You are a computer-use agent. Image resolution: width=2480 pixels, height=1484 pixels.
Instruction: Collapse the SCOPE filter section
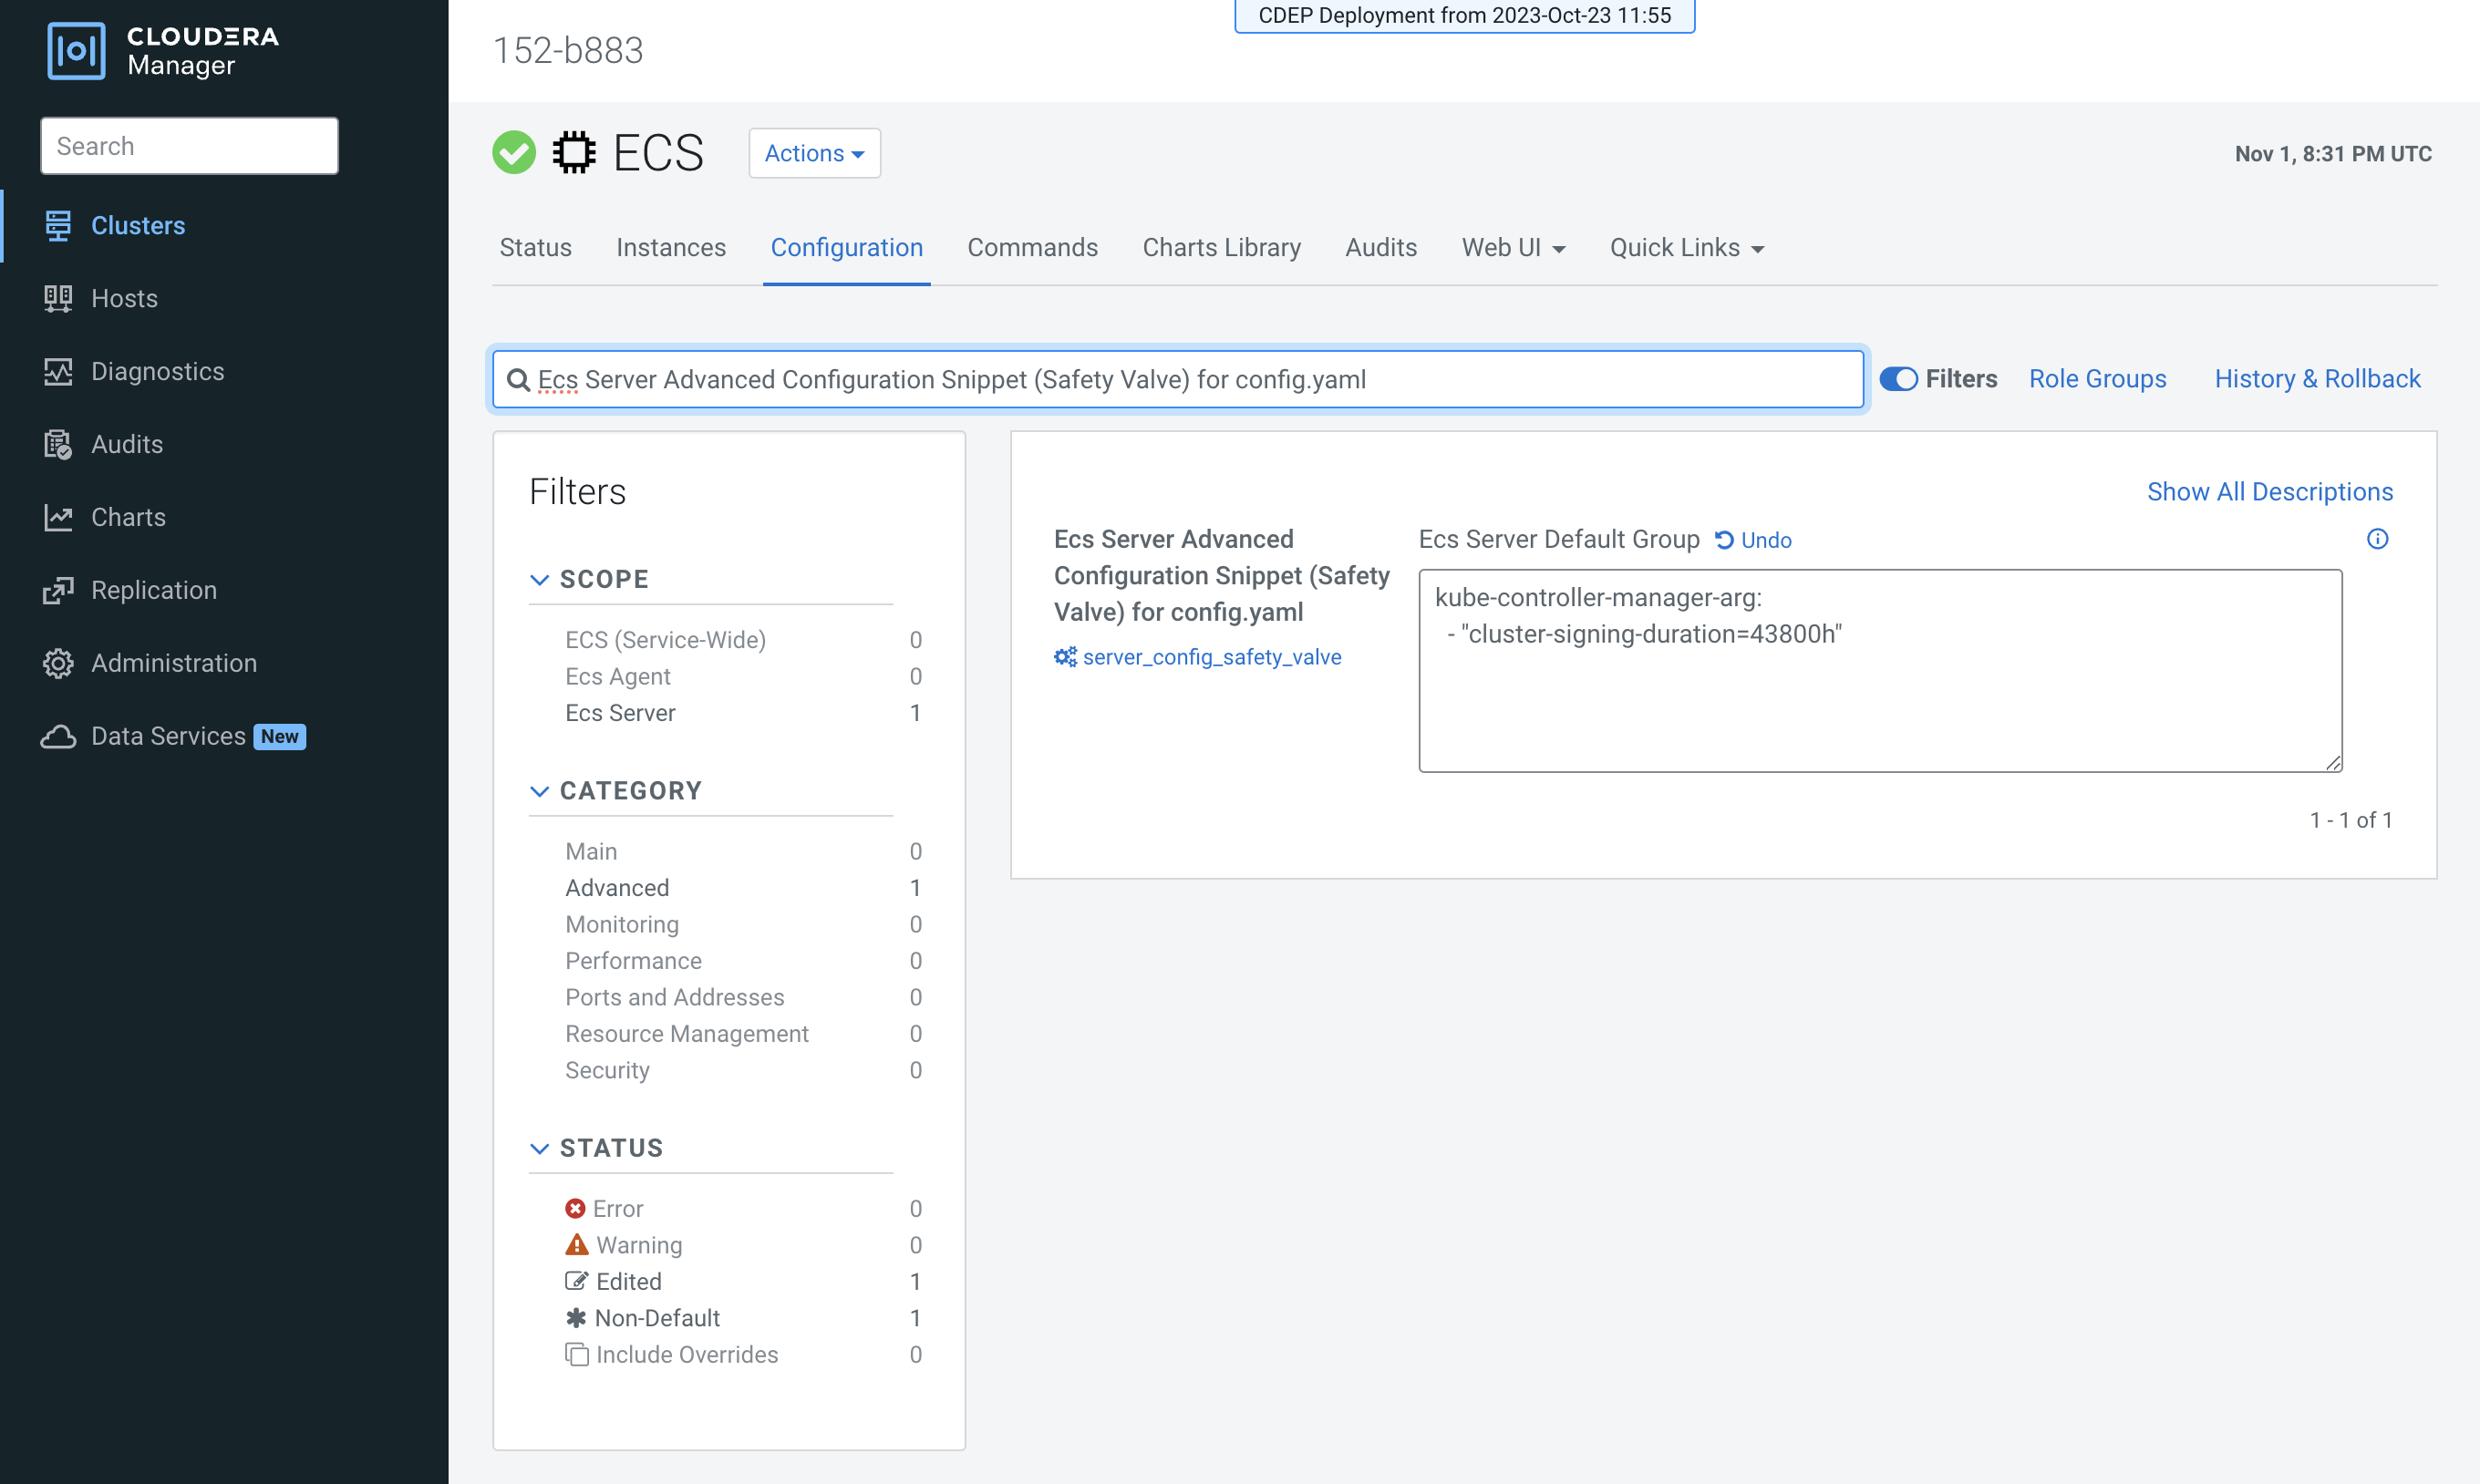[x=540, y=579]
